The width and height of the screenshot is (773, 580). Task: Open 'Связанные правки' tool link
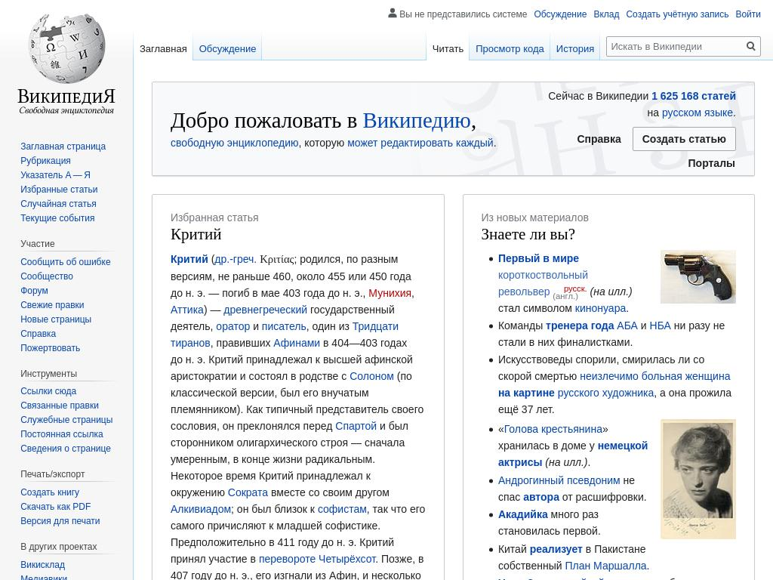[59, 406]
